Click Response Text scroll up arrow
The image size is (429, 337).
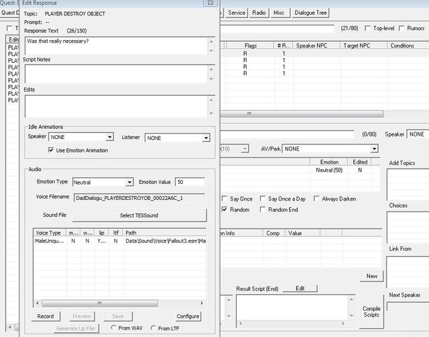[211, 41]
